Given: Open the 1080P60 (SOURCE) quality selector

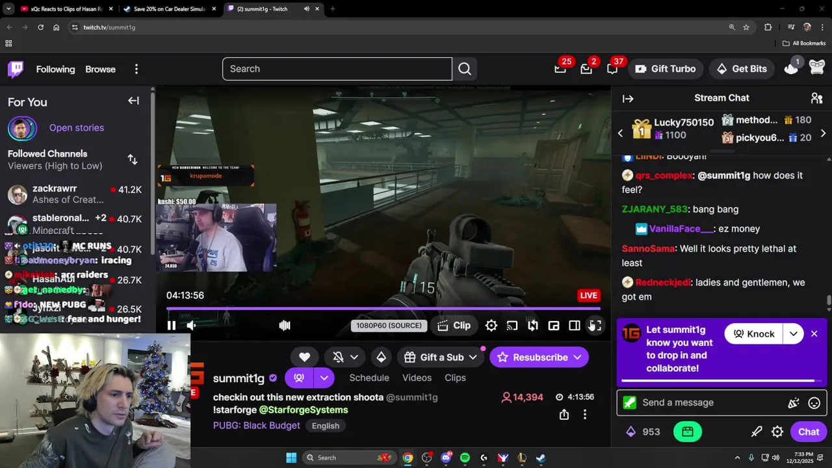Looking at the screenshot, I should click(x=389, y=326).
